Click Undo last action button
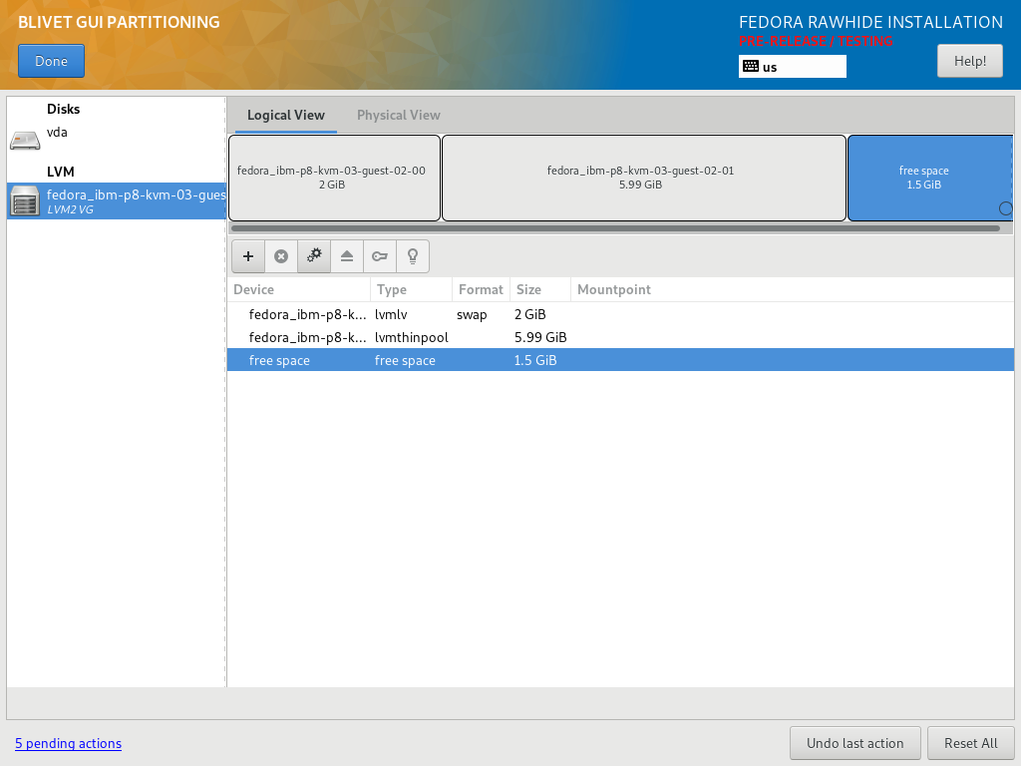The width and height of the screenshot is (1021, 766). (854, 743)
